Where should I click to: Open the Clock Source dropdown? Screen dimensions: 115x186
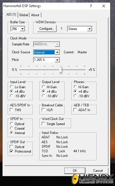click(x=57, y=52)
